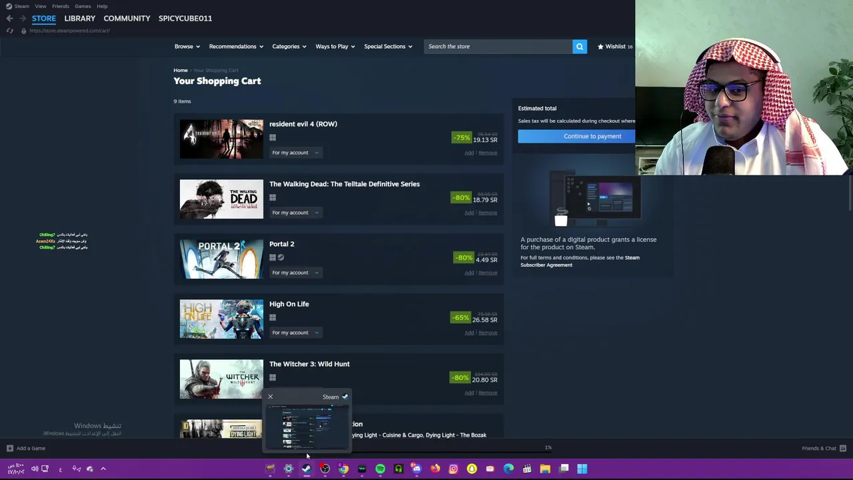Click the Task View taskbar icon
The image size is (853, 480).
(564, 469)
